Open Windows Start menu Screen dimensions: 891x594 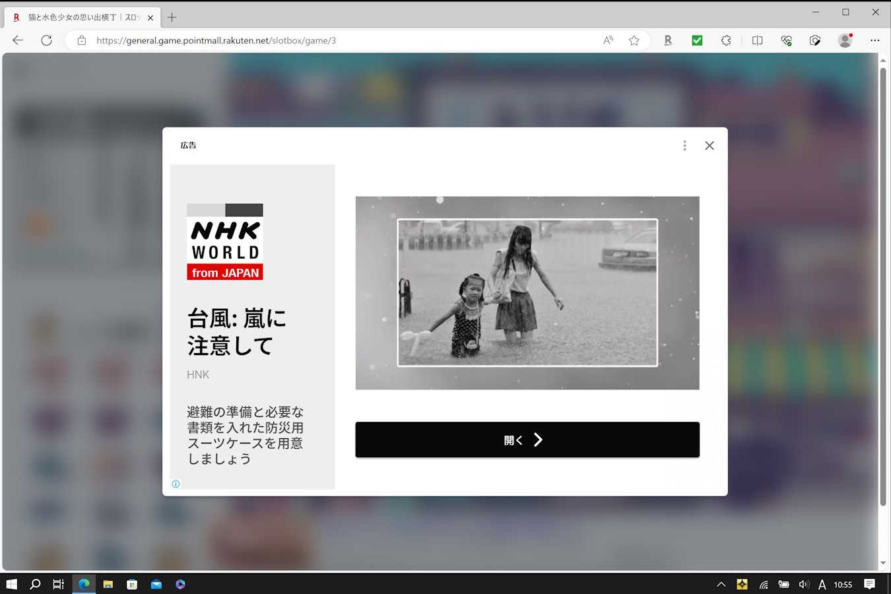pos(11,584)
